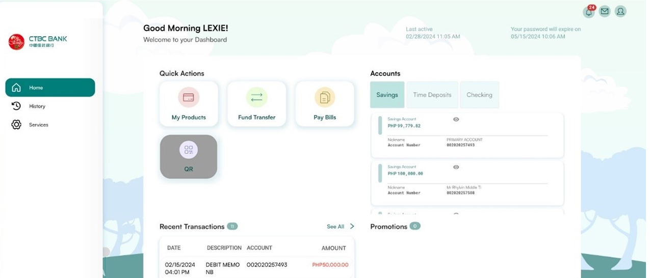650x278 pixels.
Task: Open Pay Bills document icon
Action: [325, 97]
